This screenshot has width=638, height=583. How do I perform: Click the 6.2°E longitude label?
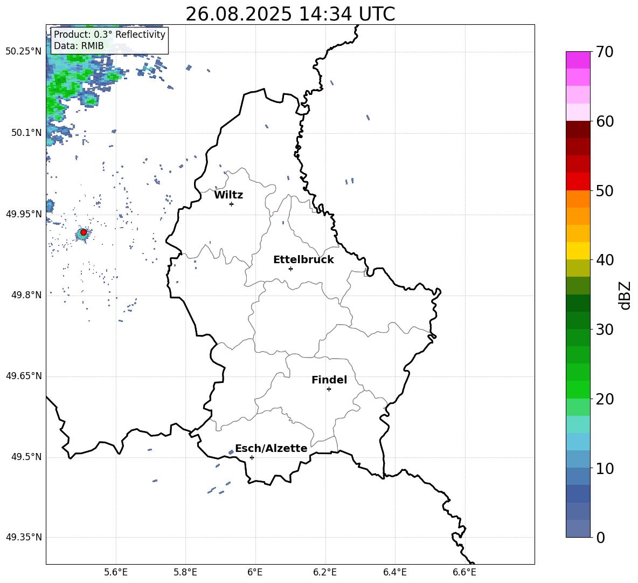(x=325, y=572)
